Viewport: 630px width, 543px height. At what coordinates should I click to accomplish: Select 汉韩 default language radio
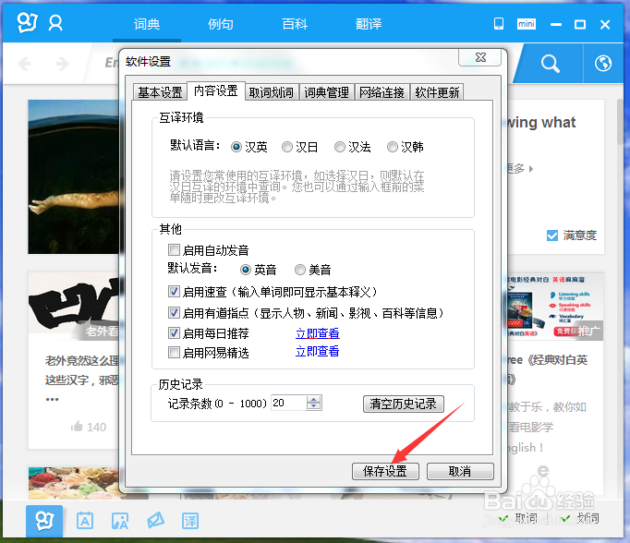tap(393, 147)
